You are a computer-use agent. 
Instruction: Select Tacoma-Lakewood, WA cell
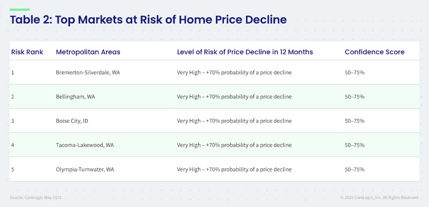coord(85,145)
